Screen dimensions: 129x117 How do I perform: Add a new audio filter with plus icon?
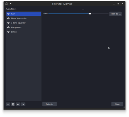pyautogui.click(x=8, y=104)
